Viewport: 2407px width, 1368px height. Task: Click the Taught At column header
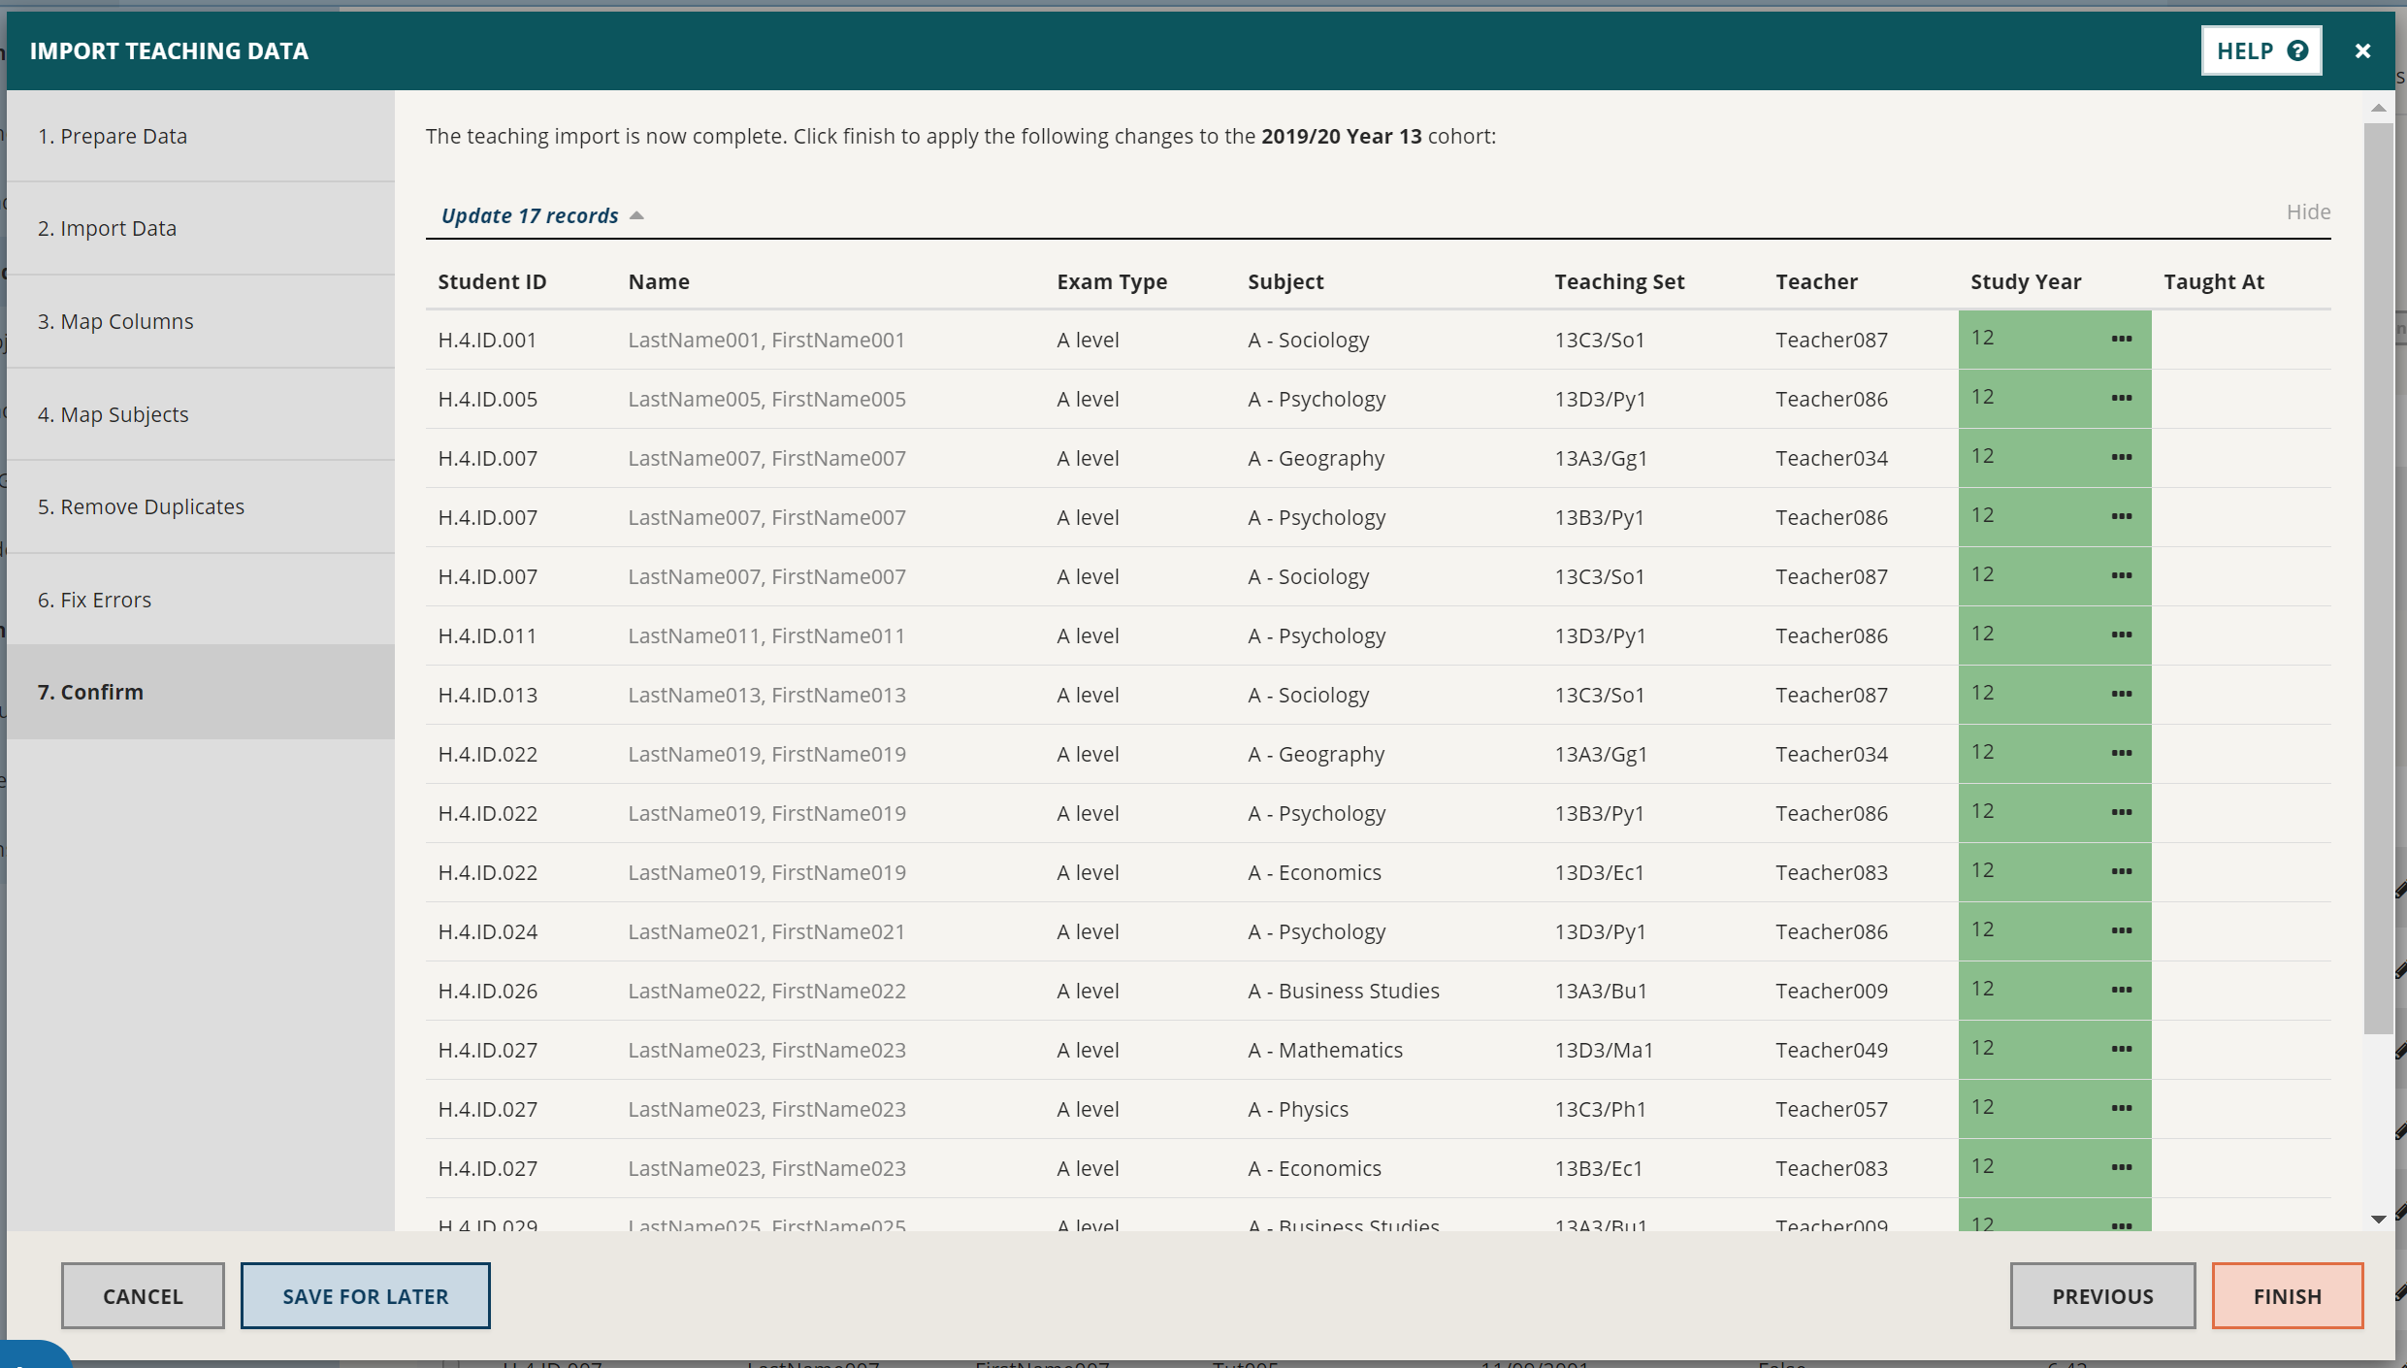coord(2214,281)
